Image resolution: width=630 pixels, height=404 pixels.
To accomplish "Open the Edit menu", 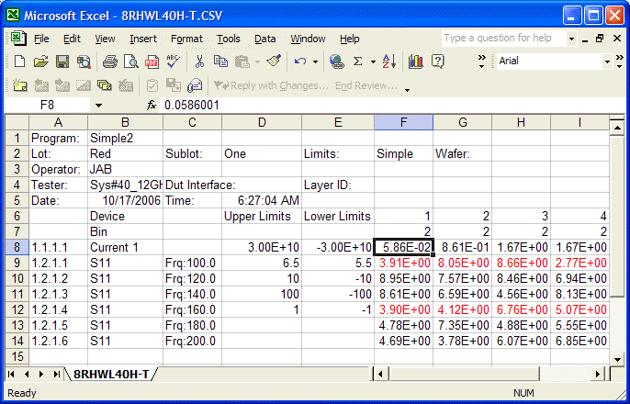I will (x=72, y=39).
